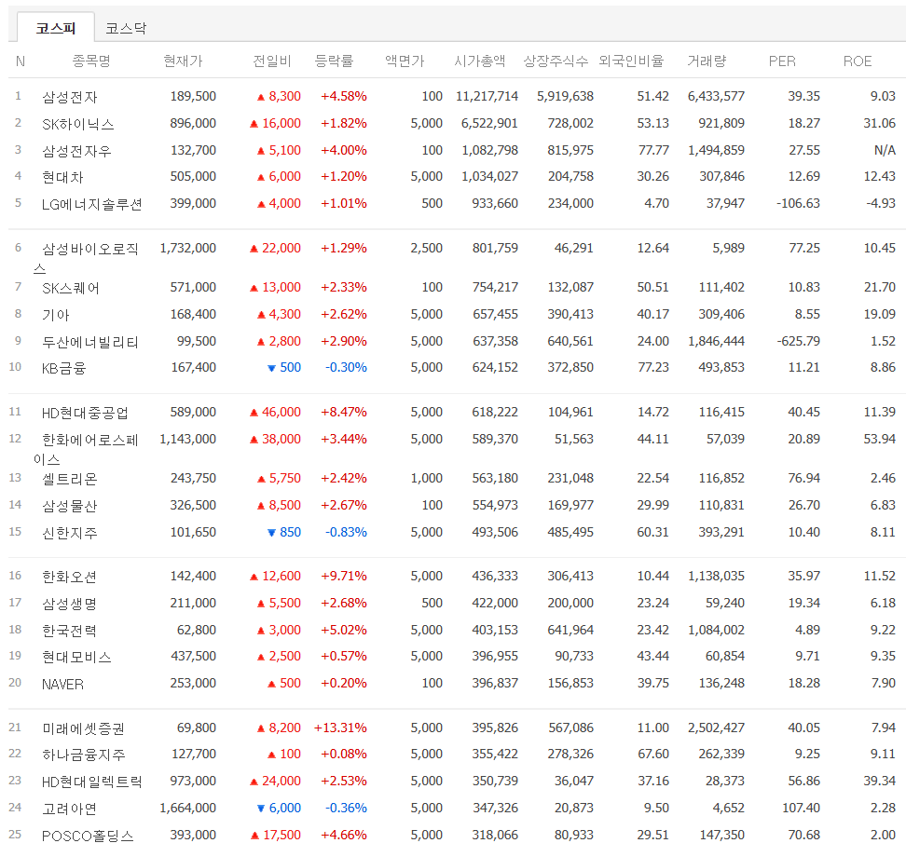Screen dimensions: 906x857
Task: Open KB금융 stock link
Action: (x=63, y=368)
